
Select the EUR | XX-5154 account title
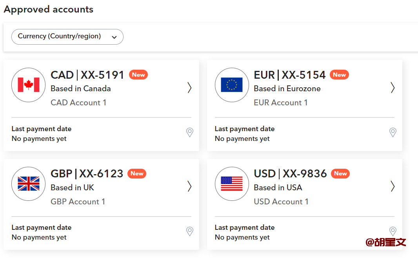click(x=290, y=75)
